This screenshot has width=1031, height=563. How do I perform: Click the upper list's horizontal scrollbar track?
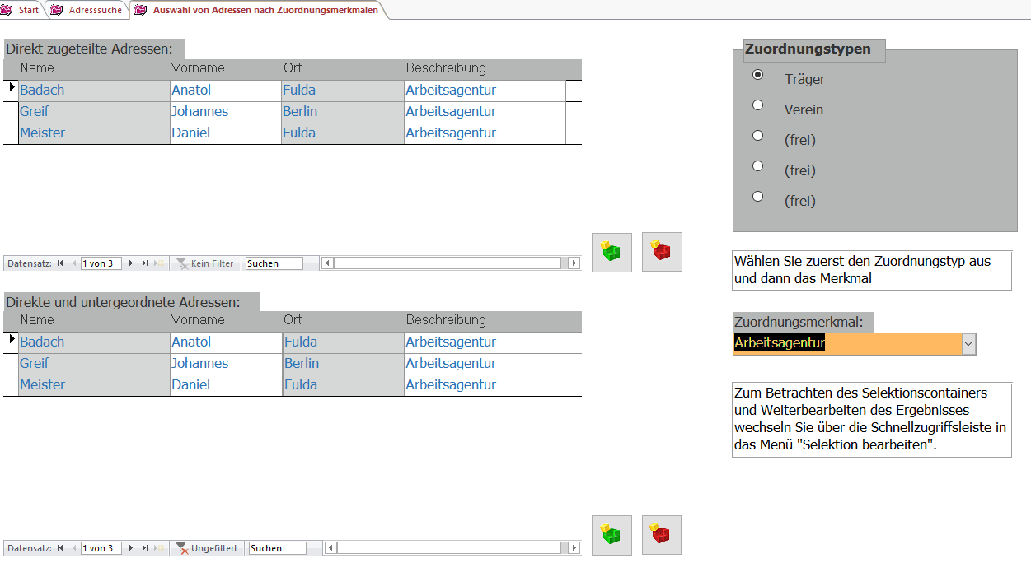pyautogui.click(x=449, y=263)
